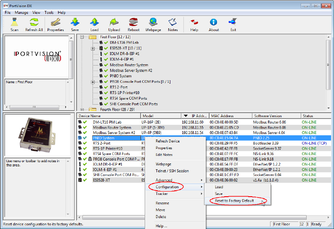
Task: Open the File menu
Action: [8, 13]
